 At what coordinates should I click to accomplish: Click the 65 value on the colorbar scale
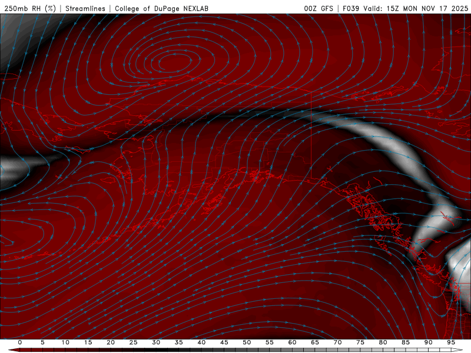tap(315, 342)
